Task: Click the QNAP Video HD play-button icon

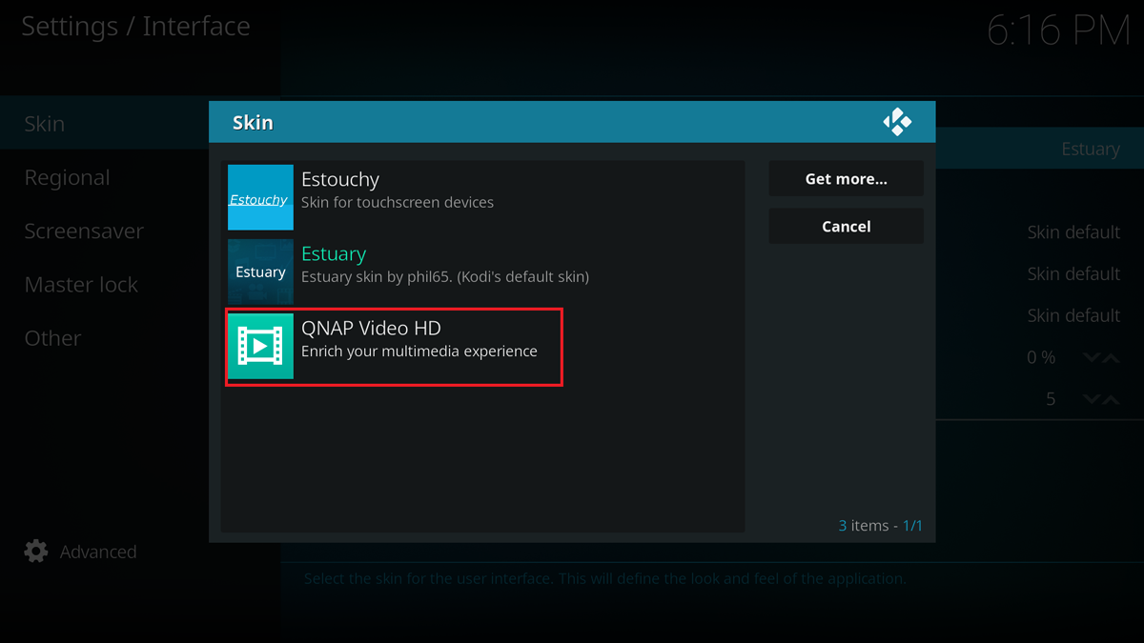Action: click(x=260, y=346)
